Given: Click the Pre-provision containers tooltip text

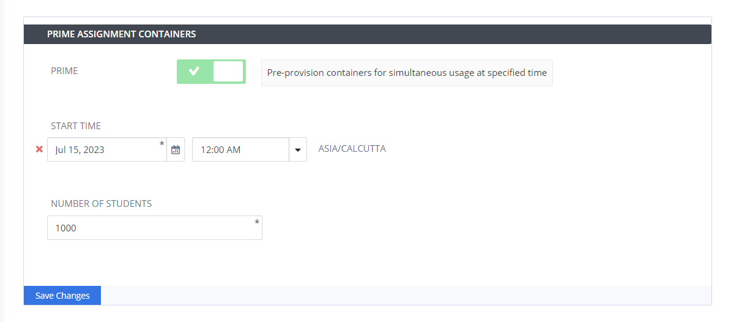Looking at the screenshot, I should [x=407, y=73].
